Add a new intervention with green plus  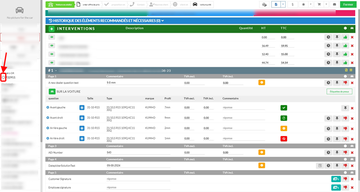click(52, 29)
